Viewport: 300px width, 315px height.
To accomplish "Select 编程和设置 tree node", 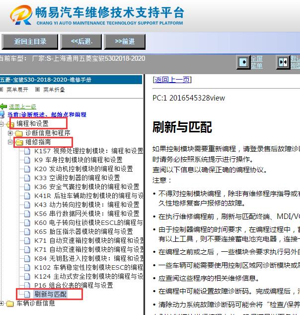I will [32, 123].
